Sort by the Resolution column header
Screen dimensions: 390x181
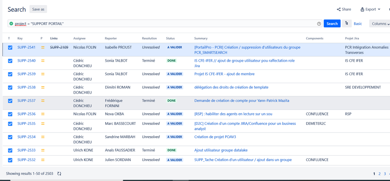click(x=149, y=38)
